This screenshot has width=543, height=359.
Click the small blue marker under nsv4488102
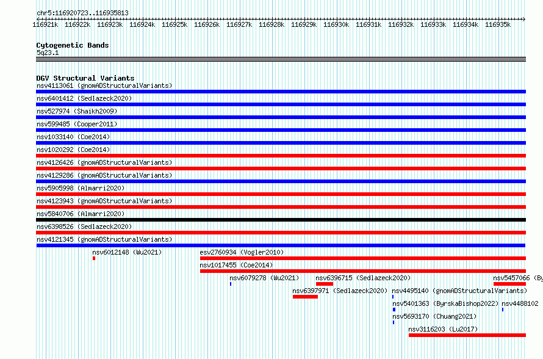[x=503, y=310]
